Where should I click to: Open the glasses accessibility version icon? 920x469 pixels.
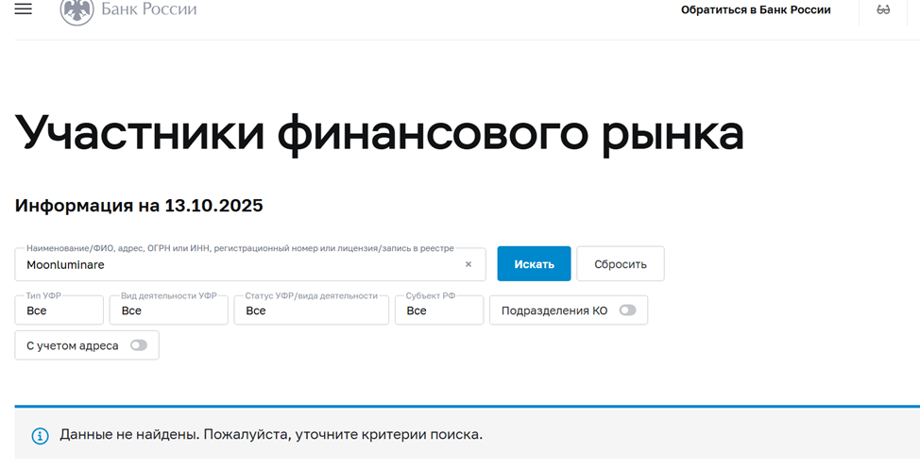(x=883, y=10)
